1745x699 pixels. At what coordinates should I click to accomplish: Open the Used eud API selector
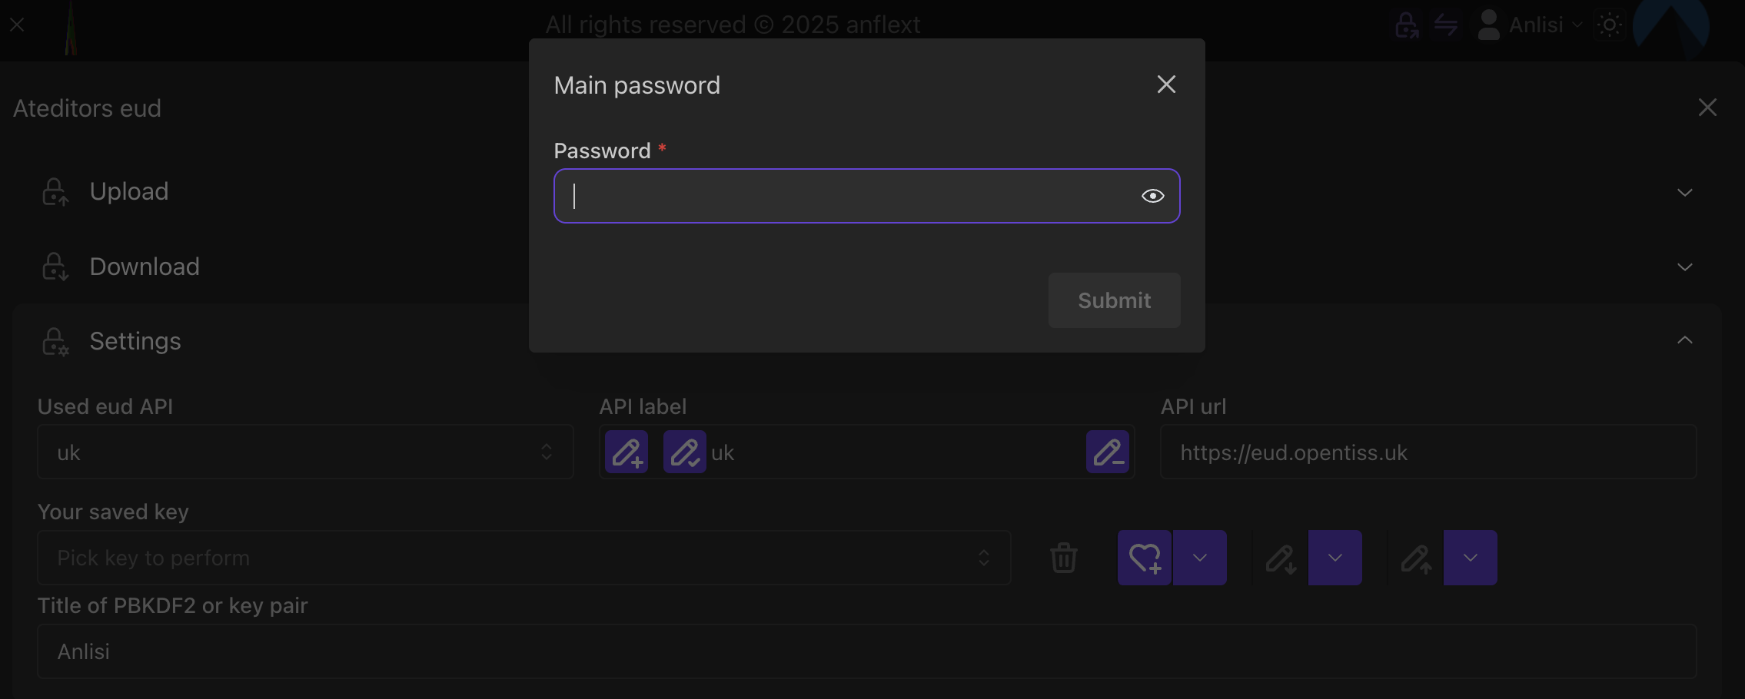click(305, 452)
